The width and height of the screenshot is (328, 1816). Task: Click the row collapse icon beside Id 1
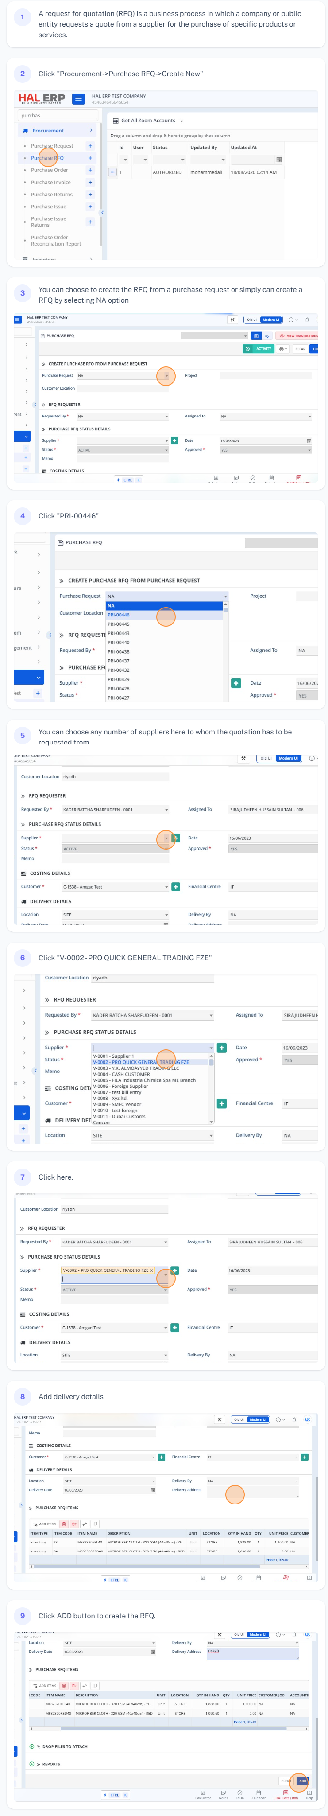tap(112, 172)
